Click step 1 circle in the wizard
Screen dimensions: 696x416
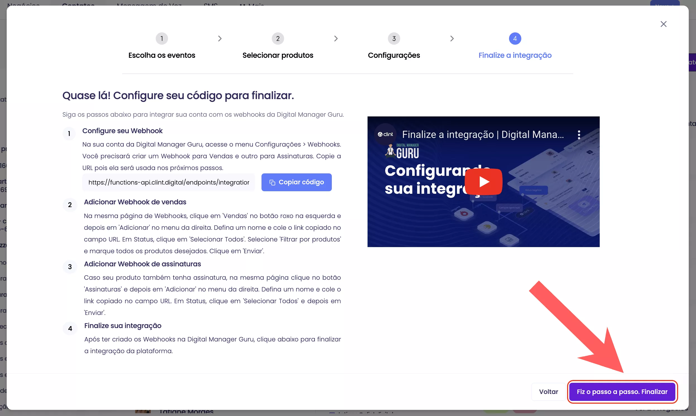tap(162, 39)
